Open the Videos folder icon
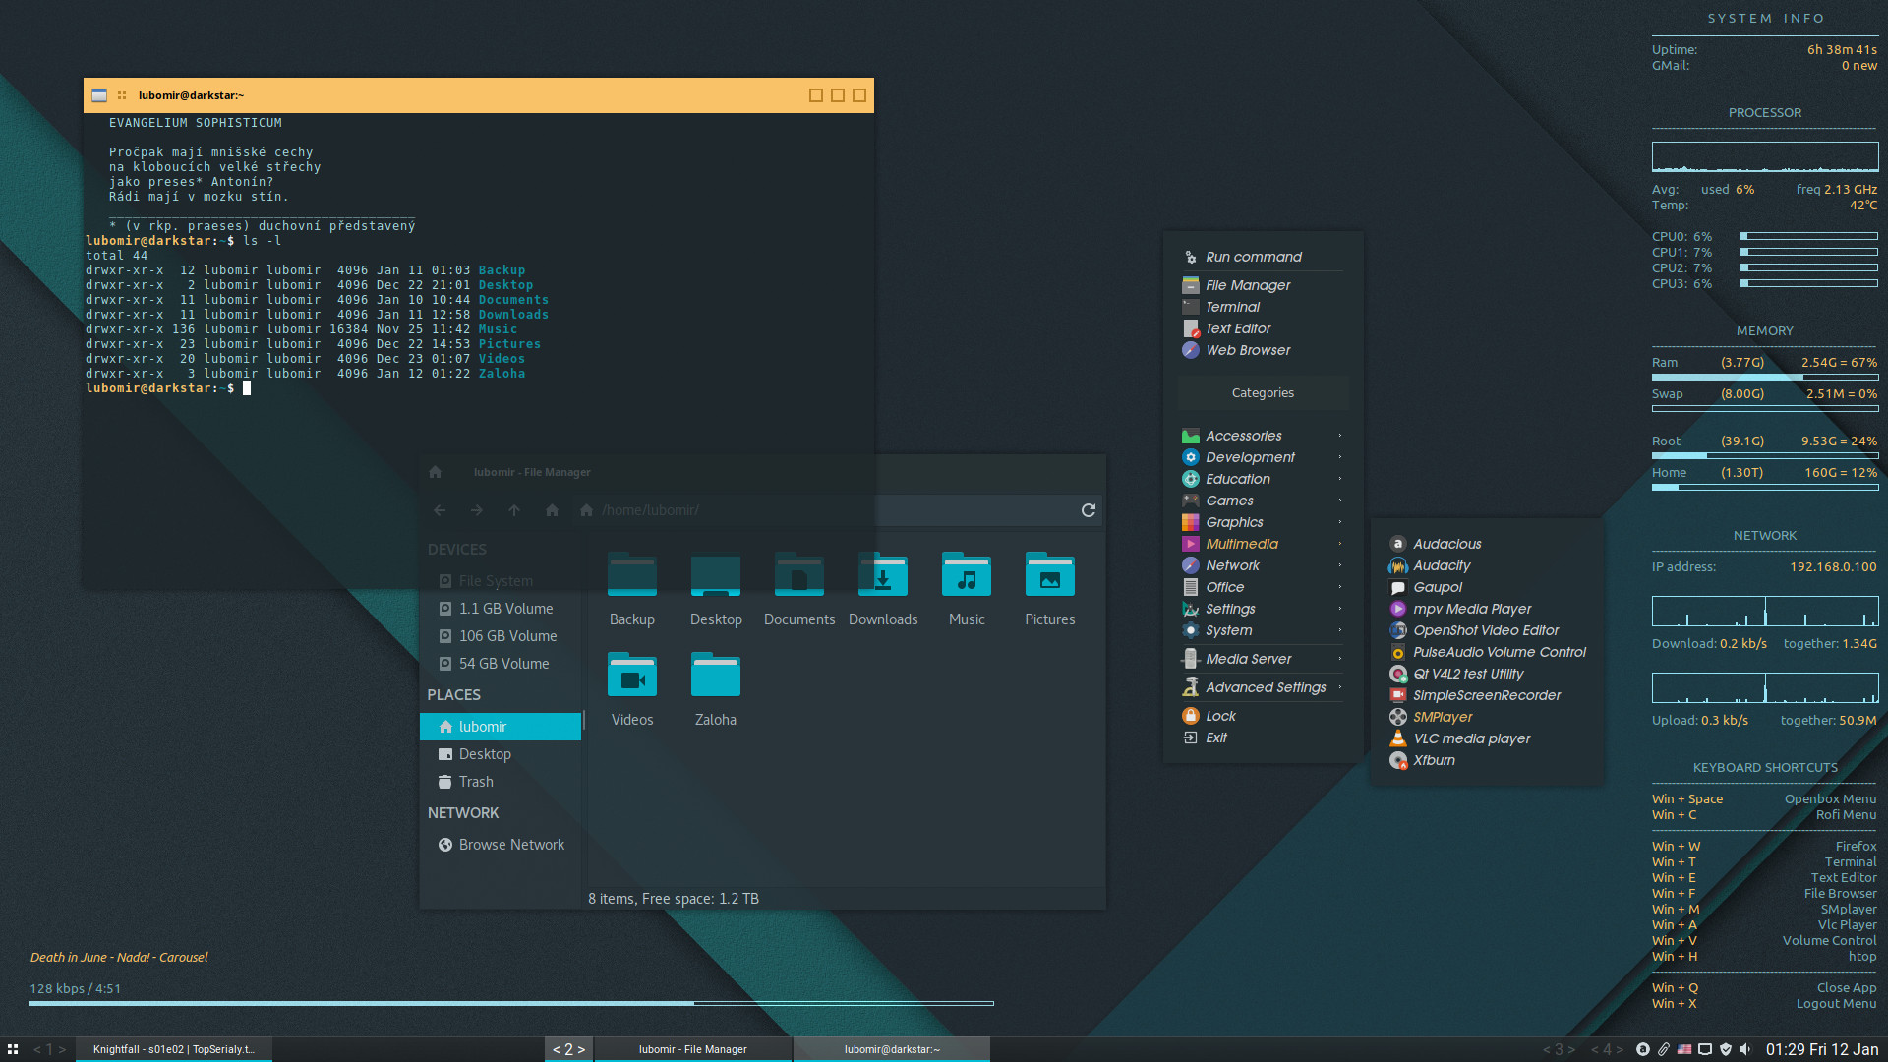Viewport: 1888px width, 1062px height. click(x=631, y=678)
